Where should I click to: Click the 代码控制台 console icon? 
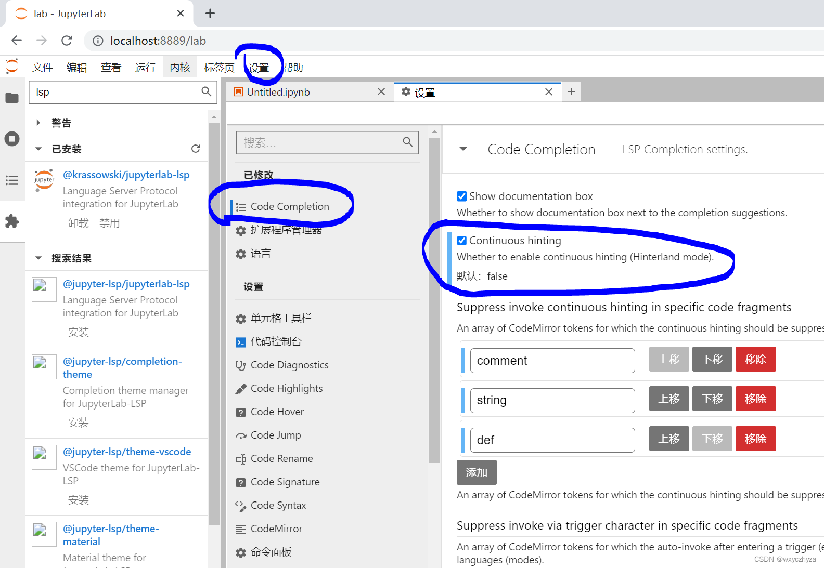(x=240, y=342)
